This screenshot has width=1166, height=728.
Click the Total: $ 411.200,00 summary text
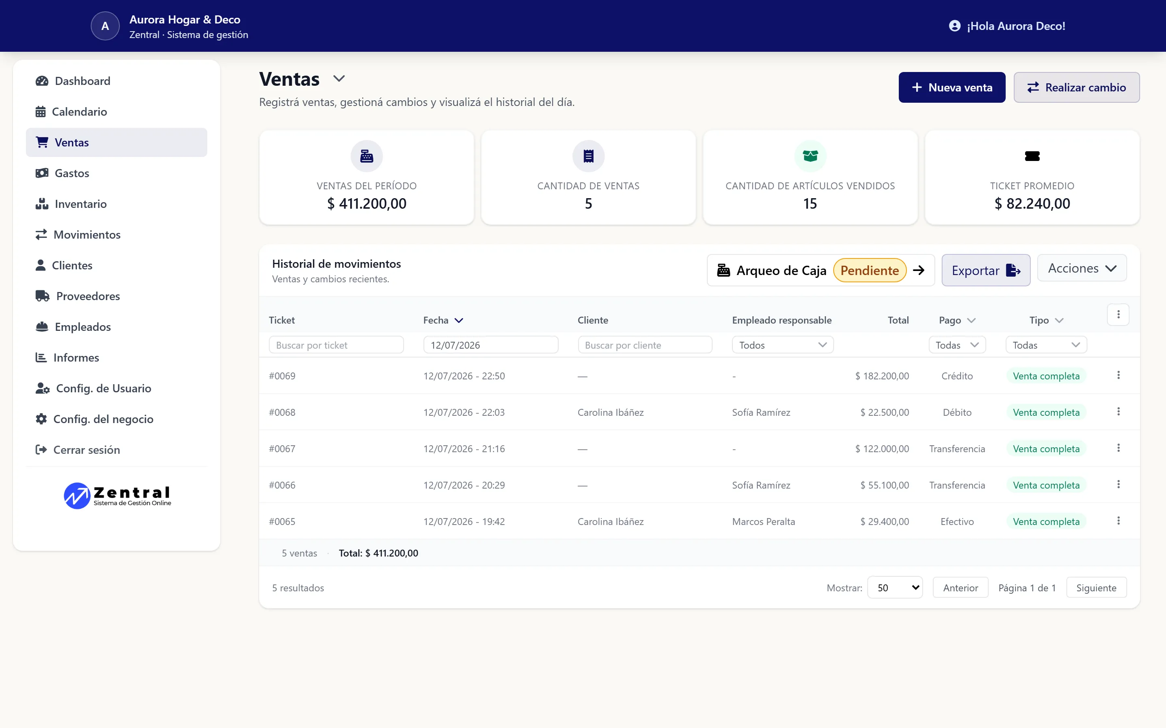pyautogui.click(x=378, y=553)
